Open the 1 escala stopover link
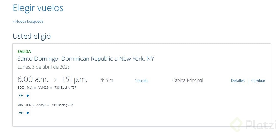The width and height of the screenshot is (279, 134). point(141,81)
